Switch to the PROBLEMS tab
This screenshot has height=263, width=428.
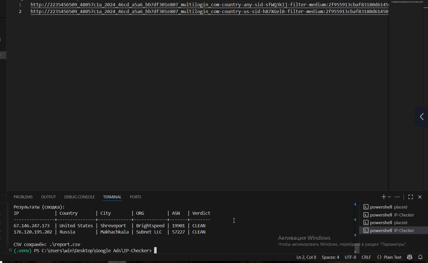click(x=23, y=197)
